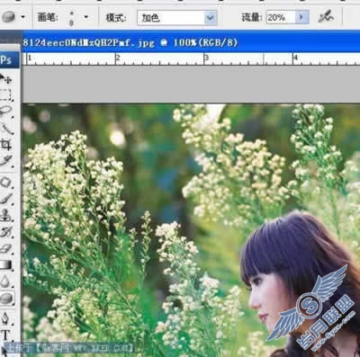Select the Patch healing tool

pos(5,182)
